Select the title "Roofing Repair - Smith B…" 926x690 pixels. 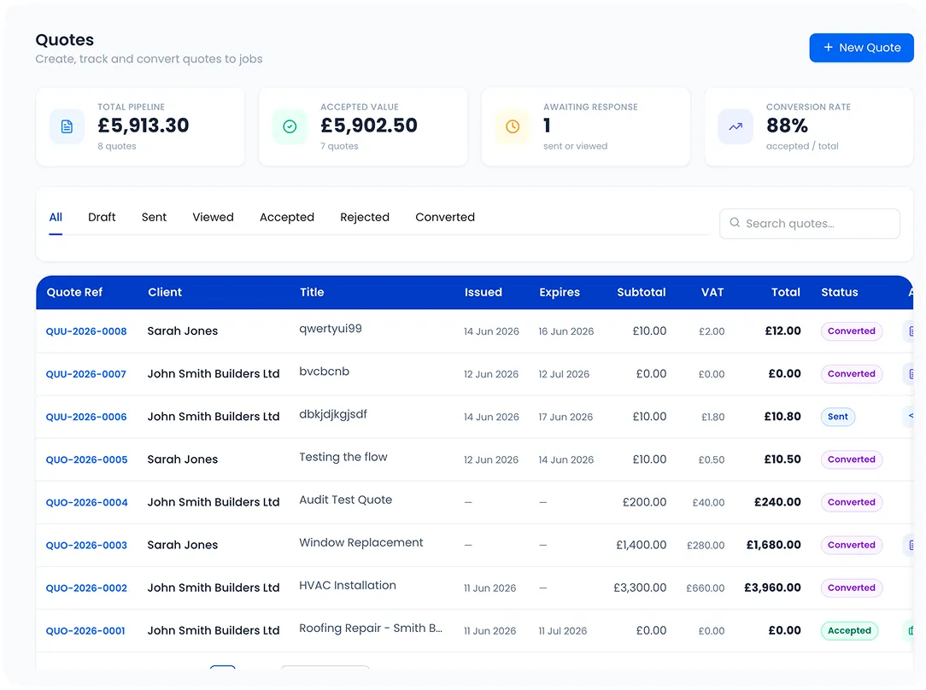(x=370, y=628)
